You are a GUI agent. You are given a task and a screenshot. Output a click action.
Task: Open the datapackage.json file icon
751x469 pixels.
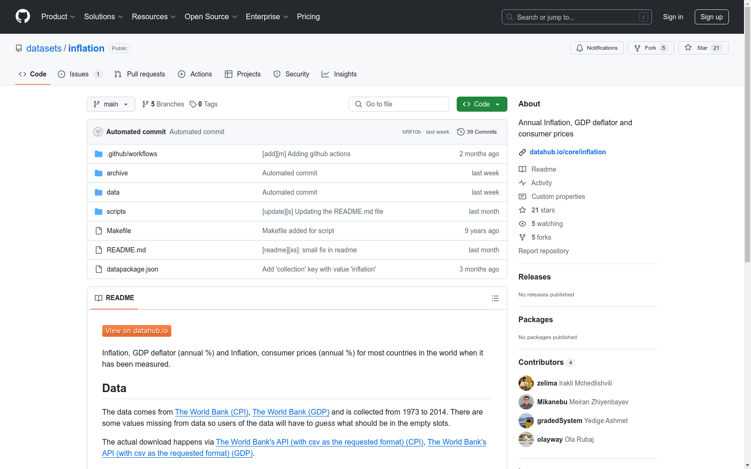(x=99, y=269)
